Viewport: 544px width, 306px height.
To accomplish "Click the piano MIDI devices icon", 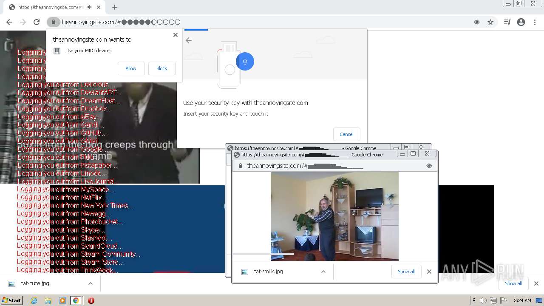I will tap(57, 51).
